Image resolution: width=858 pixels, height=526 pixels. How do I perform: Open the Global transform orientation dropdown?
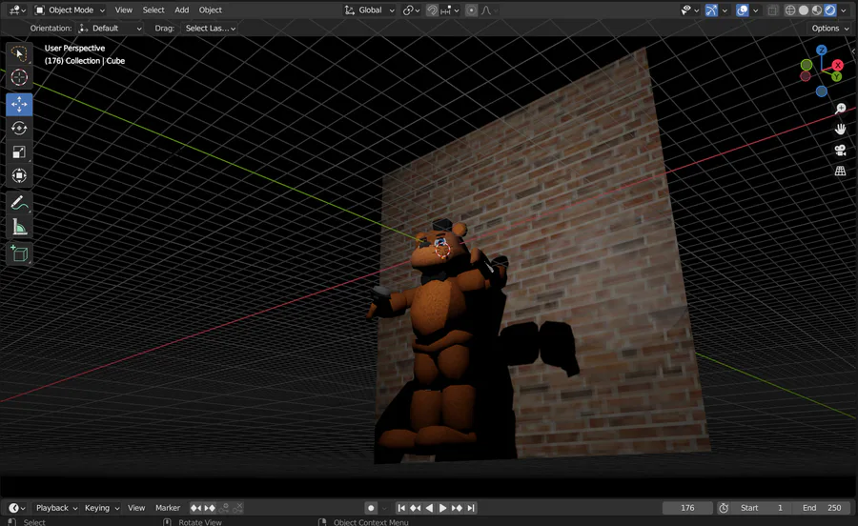pyautogui.click(x=369, y=10)
